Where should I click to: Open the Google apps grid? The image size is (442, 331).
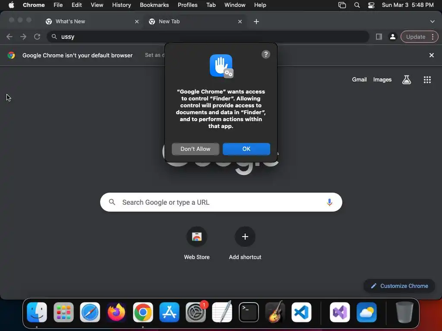coord(427,80)
